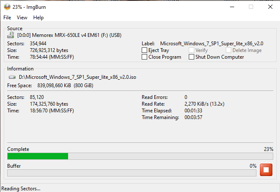
Task: Enable Shut Down Computer option
Action: coord(191,57)
